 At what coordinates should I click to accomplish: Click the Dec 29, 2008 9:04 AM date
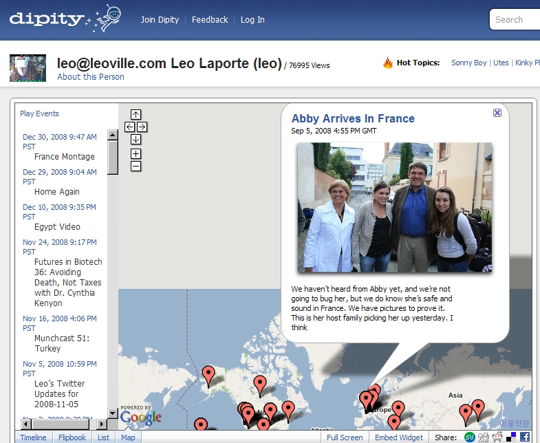click(x=60, y=177)
